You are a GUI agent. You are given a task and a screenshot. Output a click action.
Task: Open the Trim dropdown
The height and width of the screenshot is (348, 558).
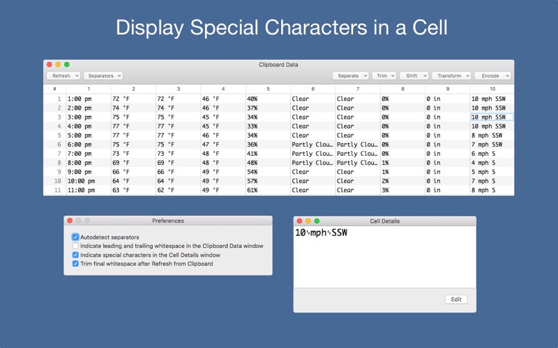click(384, 76)
